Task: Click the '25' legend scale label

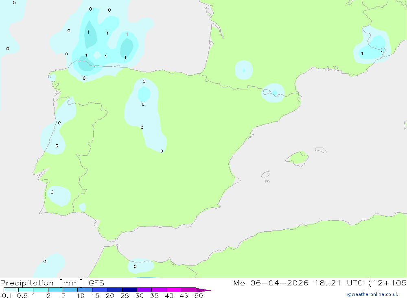Action: [125, 296]
